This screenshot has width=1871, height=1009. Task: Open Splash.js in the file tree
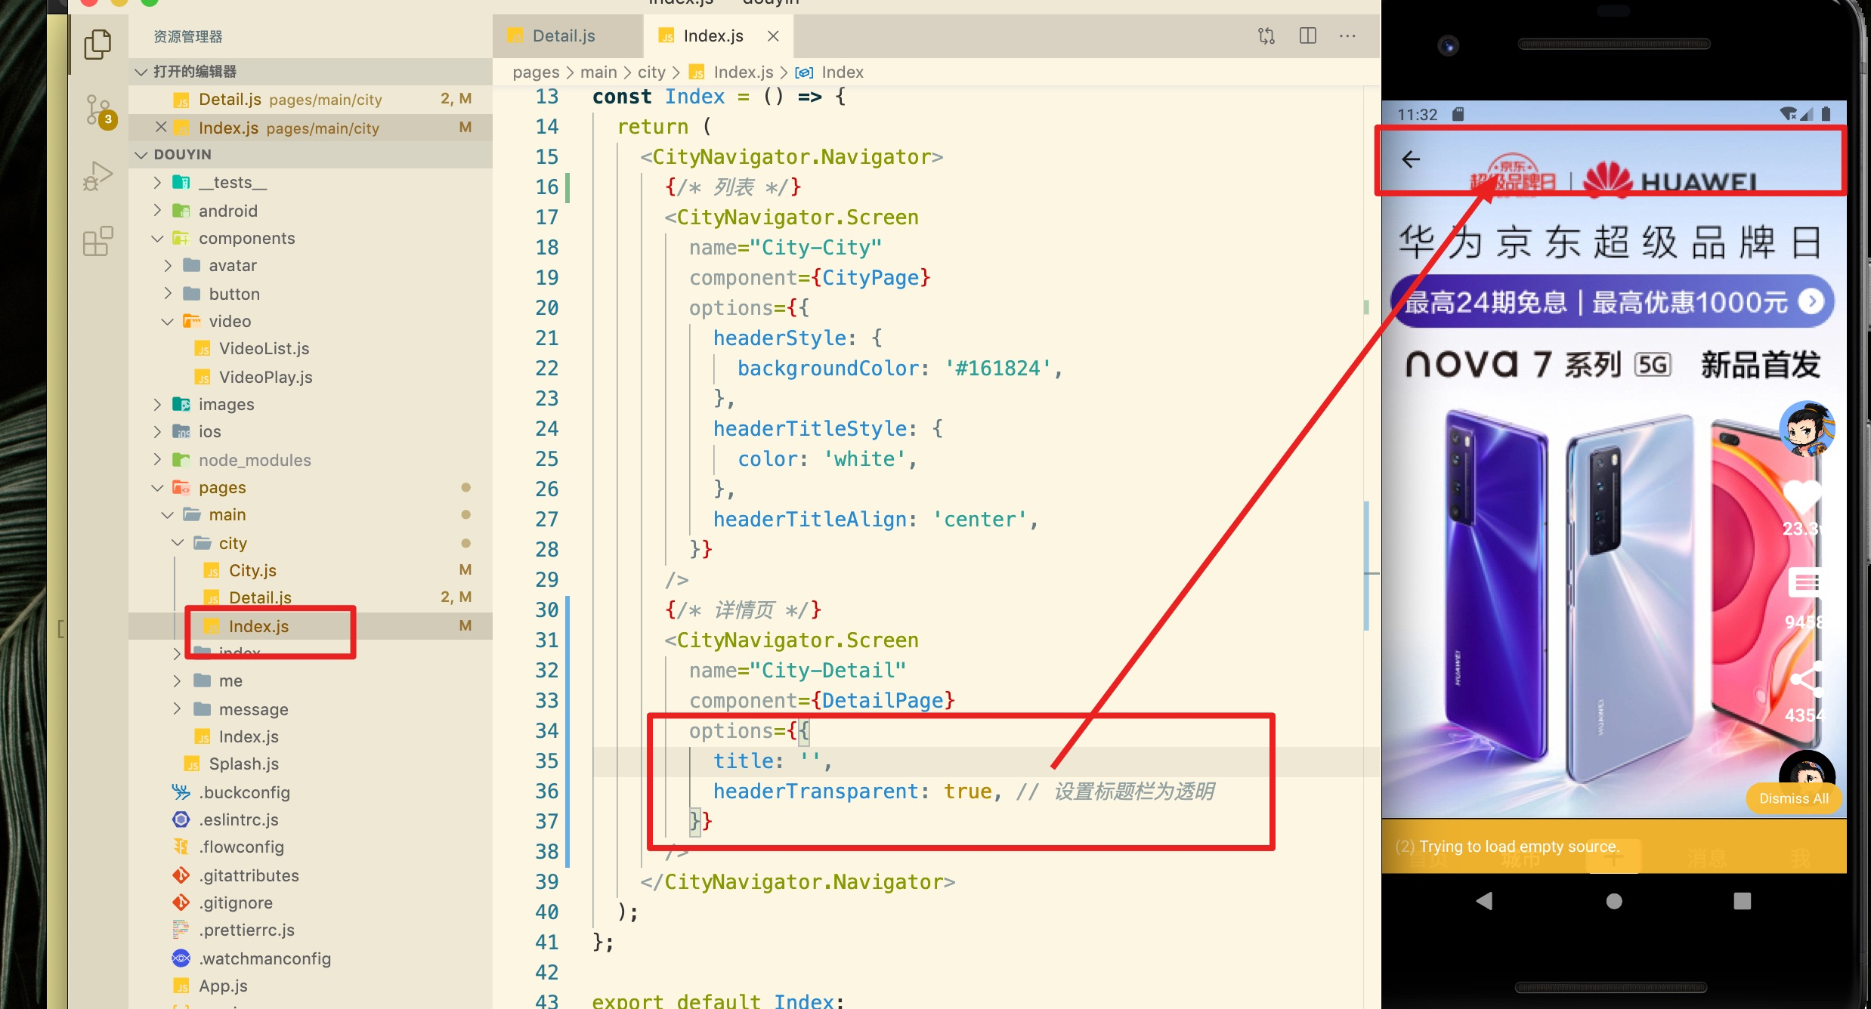point(311,764)
